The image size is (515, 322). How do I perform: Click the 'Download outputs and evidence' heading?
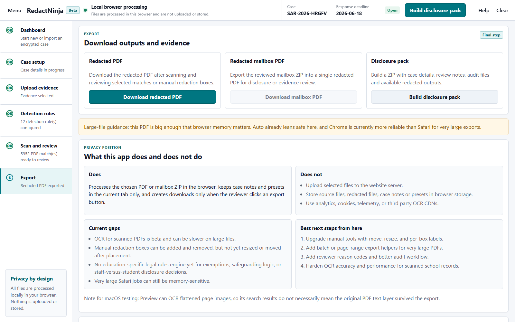(x=137, y=43)
